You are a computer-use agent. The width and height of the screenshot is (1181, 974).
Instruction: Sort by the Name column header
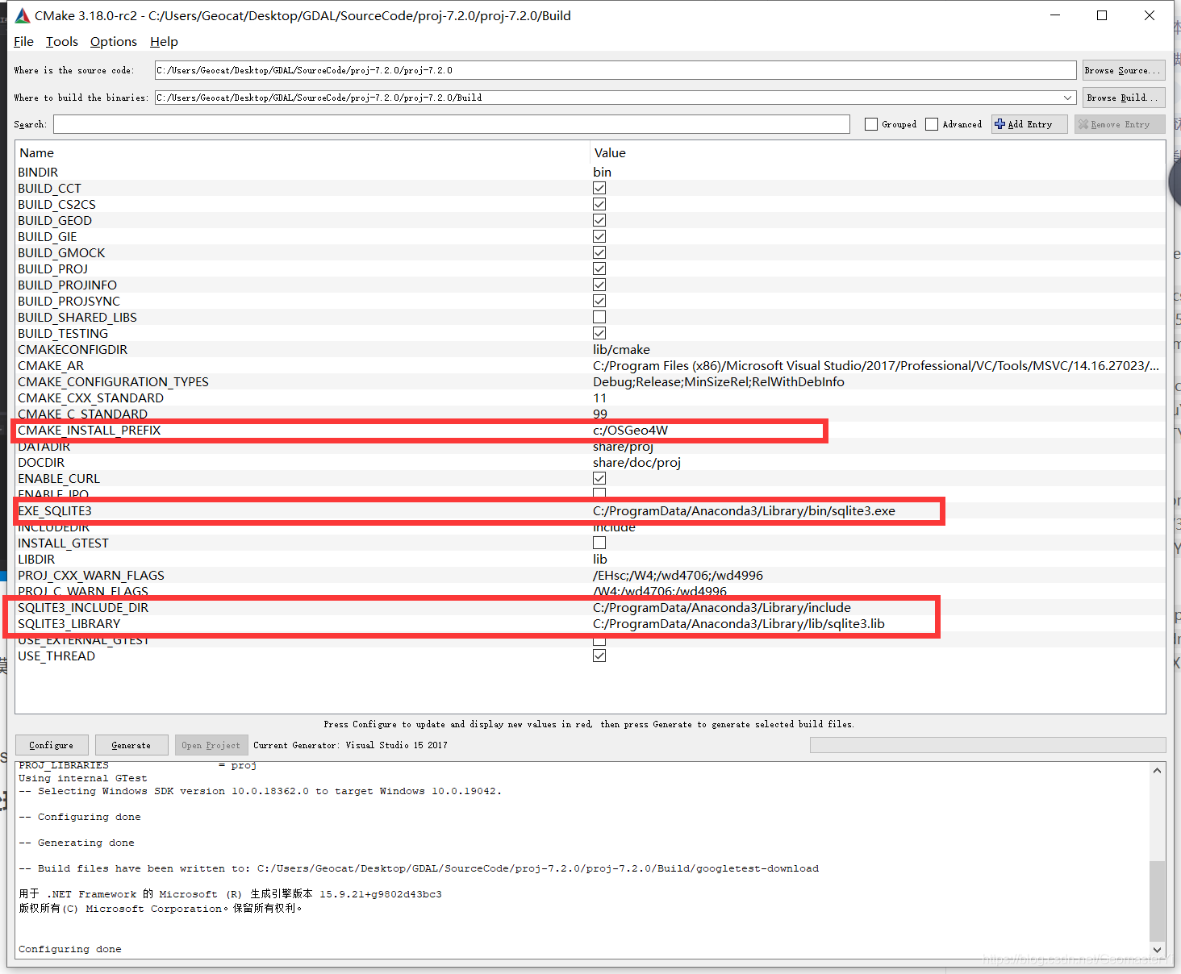pyautogui.click(x=36, y=152)
